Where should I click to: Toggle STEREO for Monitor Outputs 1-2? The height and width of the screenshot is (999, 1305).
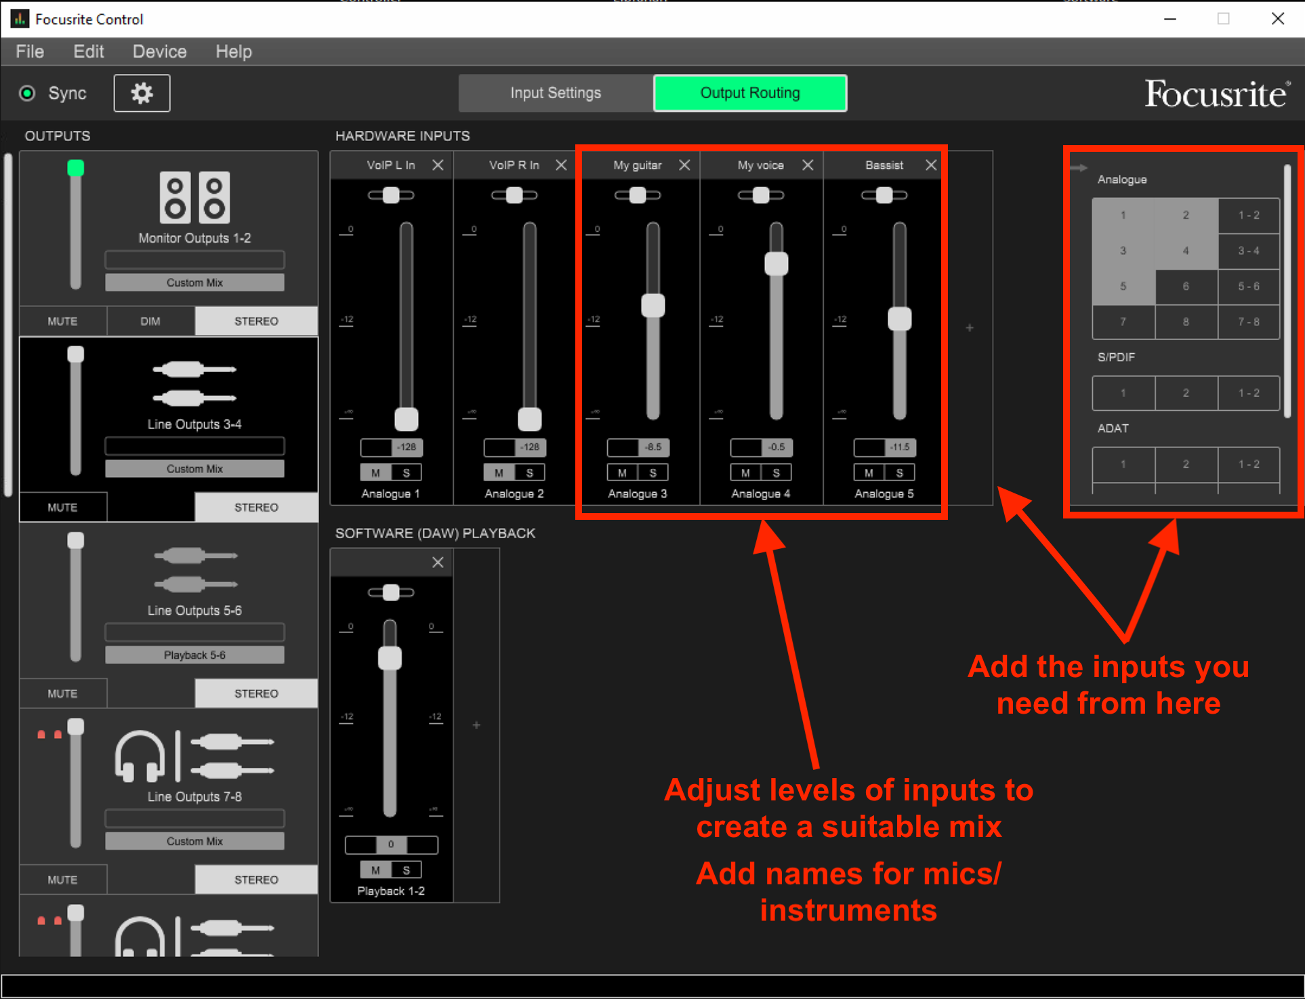click(x=256, y=321)
